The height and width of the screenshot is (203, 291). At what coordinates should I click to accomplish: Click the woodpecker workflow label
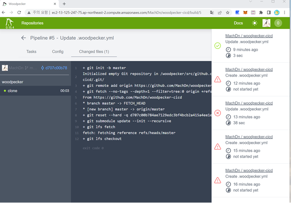13,82
